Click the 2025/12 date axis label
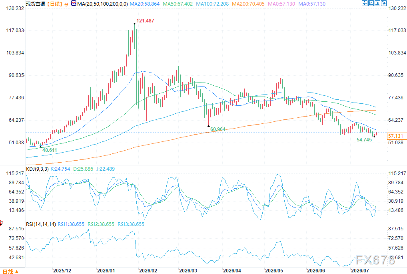 click(x=62, y=271)
